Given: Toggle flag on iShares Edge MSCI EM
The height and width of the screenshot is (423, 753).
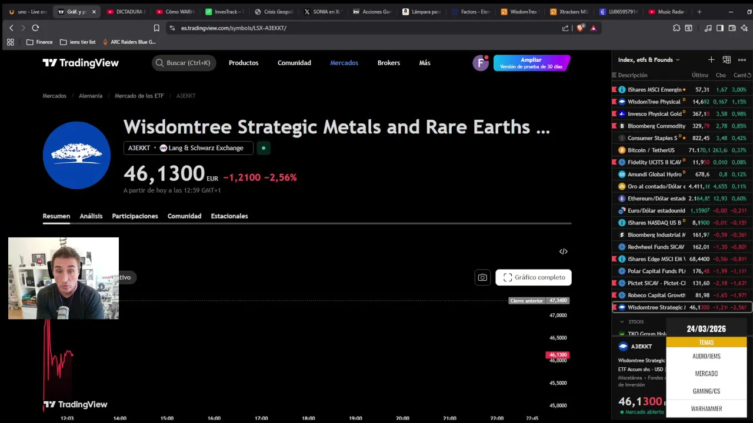Looking at the screenshot, I should coord(614,259).
